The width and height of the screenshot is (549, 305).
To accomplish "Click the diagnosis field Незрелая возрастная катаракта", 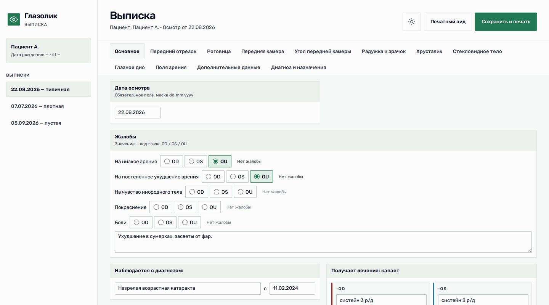I will [188, 288].
